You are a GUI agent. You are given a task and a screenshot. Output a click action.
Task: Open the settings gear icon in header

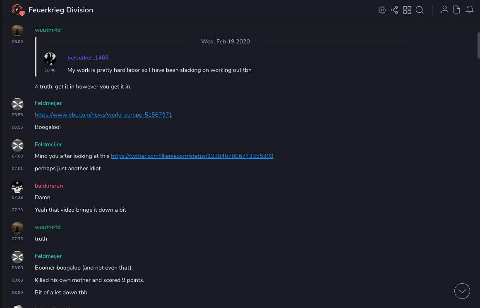click(382, 10)
